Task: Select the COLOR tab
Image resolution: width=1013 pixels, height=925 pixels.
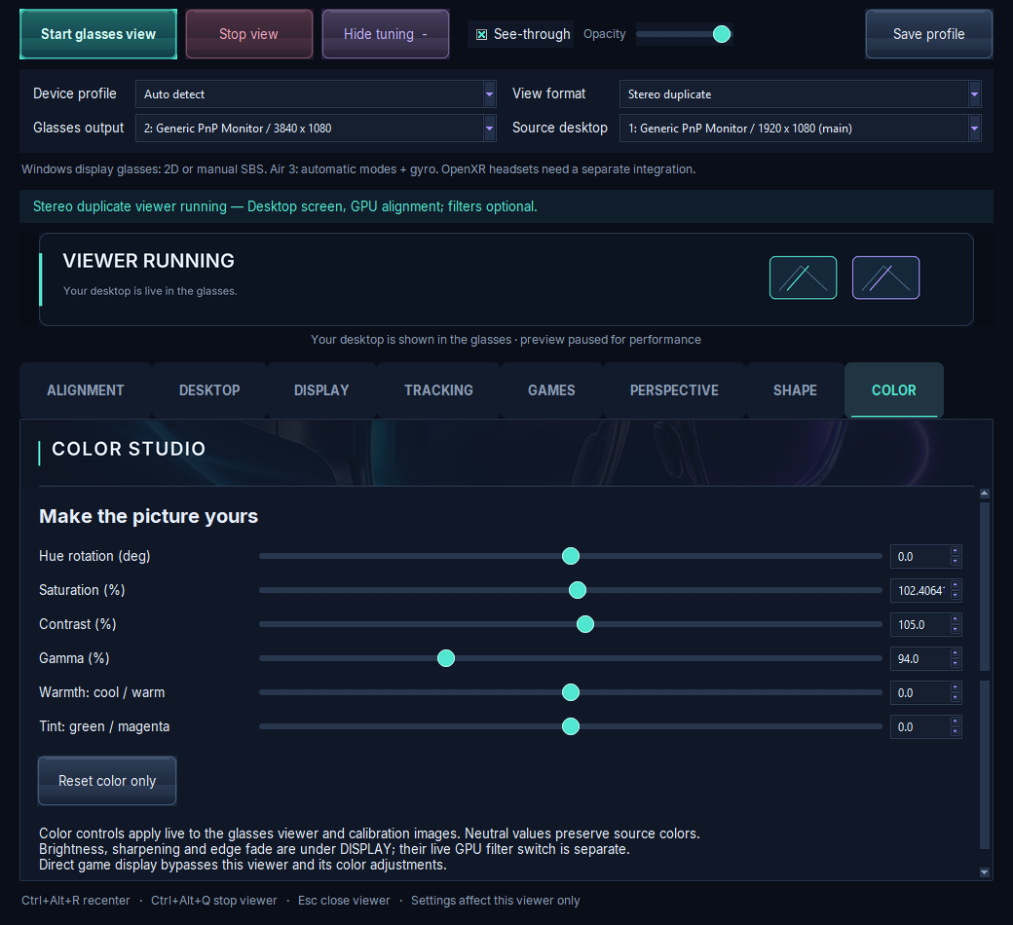Action: [x=893, y=390]
